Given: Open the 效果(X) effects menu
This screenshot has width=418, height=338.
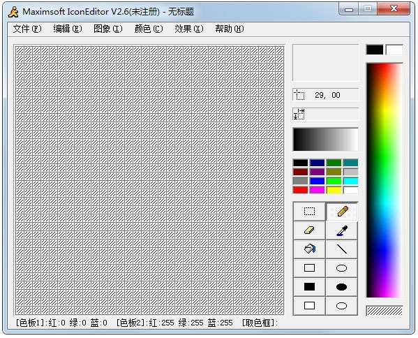Looking at the screenshot, I should point(188,29).
